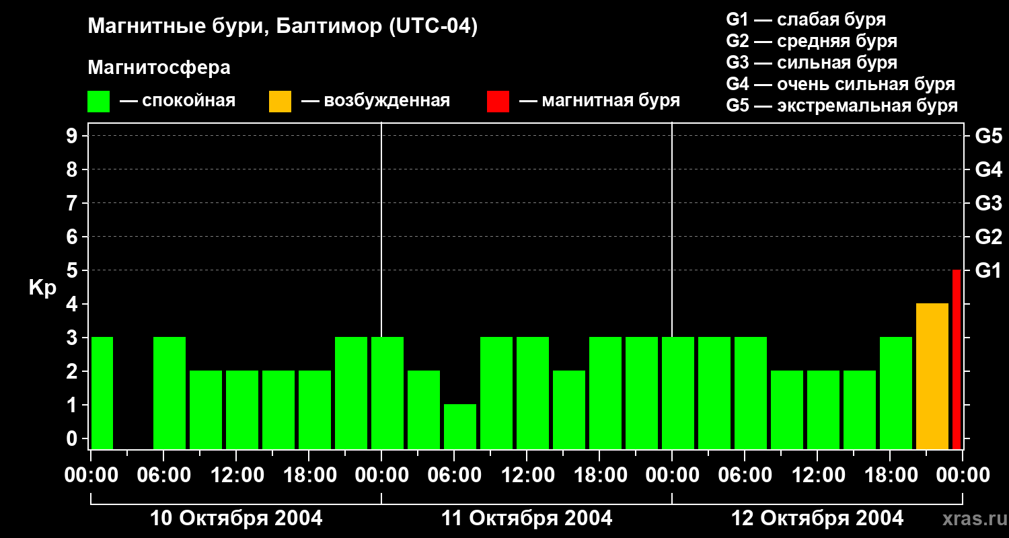
Task: Click the 12:00 Kp 3 bar on 11 October
Action: [x=533, y=393]
